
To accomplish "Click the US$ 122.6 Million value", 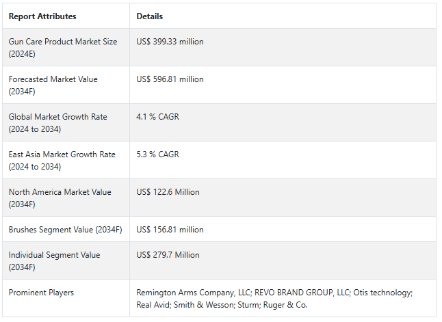I will 168,192.
